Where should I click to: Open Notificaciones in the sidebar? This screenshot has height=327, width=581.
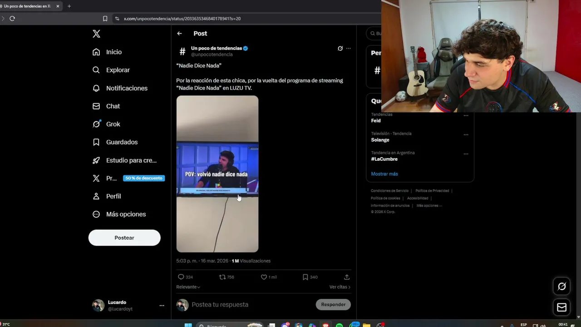point(120,88)
